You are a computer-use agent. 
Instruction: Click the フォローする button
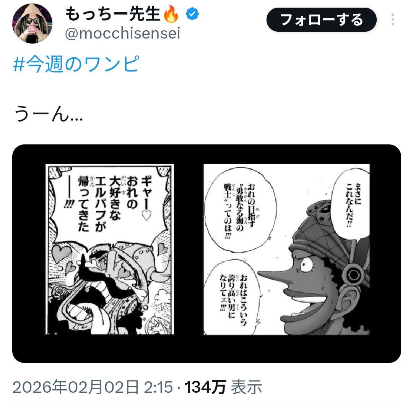321,20
